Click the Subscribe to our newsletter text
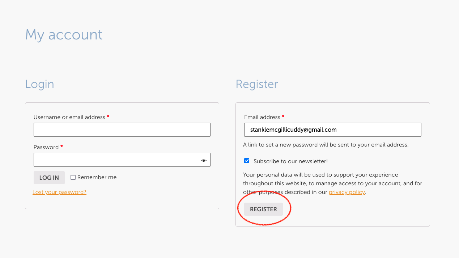Image resolution: width=459 pixels, height=258 pixels. (290, 161)
